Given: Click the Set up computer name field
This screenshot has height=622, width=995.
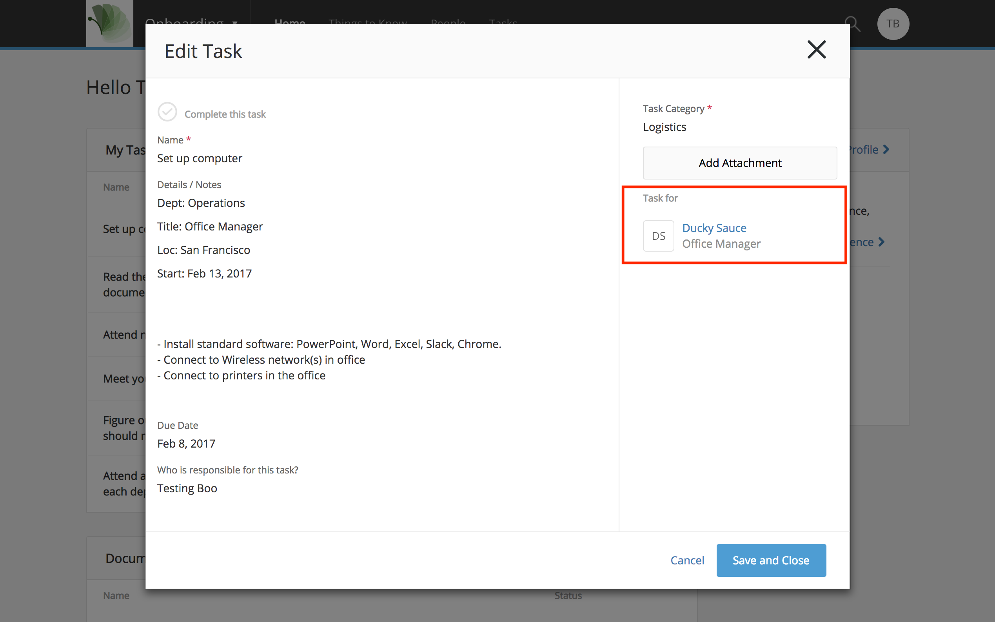Looking at the screenshot, I should [200, 158].
